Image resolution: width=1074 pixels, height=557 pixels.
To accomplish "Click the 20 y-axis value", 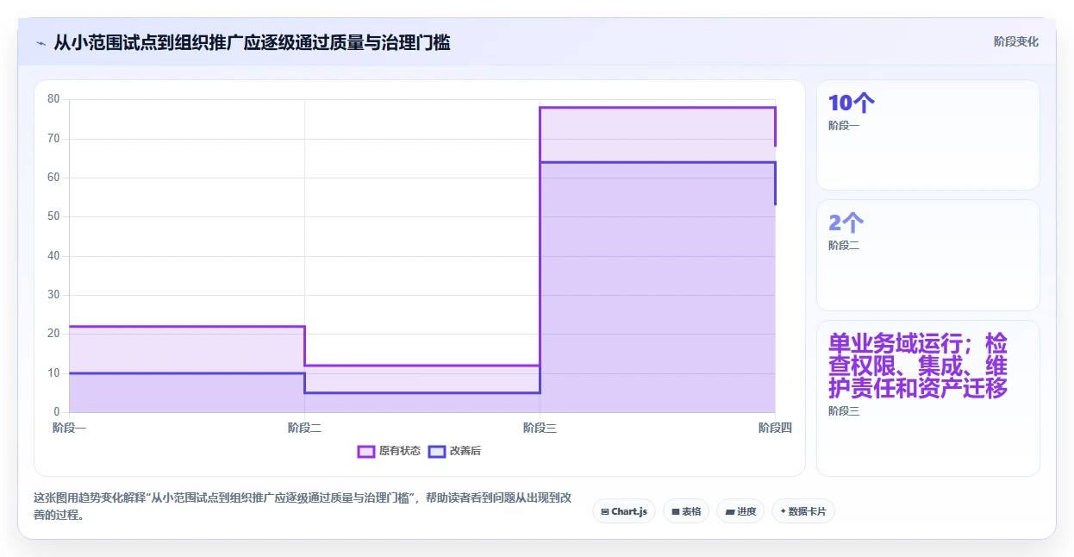I will click(53, 334).
